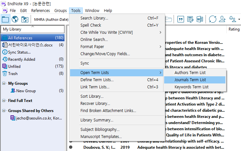
Task: Click the Share Library person-plus icon
Action: (x=222, y=19)
